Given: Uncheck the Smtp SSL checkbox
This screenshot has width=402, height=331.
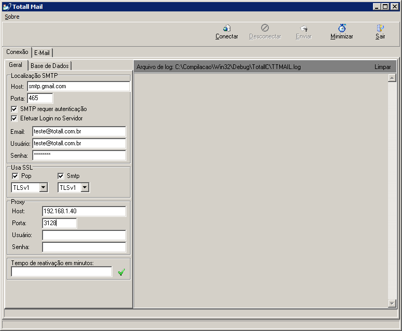Looking at the screenshot, I should point(61,176).
